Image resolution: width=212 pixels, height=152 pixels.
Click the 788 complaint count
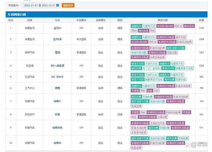click(201, 88)
